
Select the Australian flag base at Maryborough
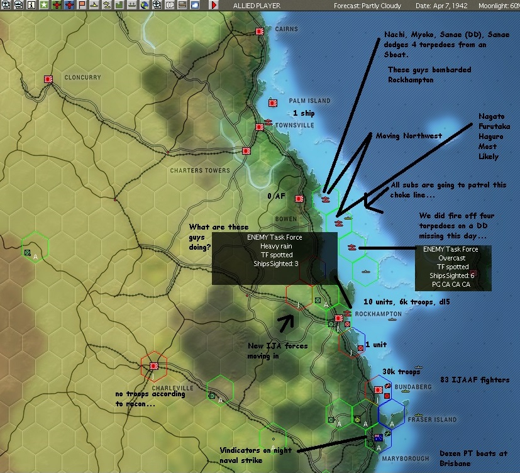coord(379,438)
